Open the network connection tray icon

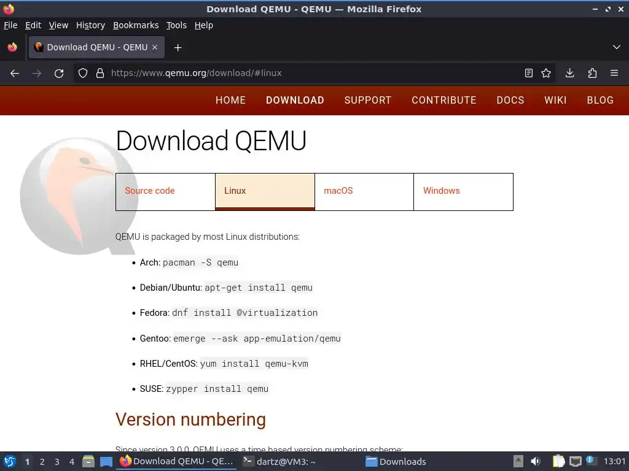(575, 461)
